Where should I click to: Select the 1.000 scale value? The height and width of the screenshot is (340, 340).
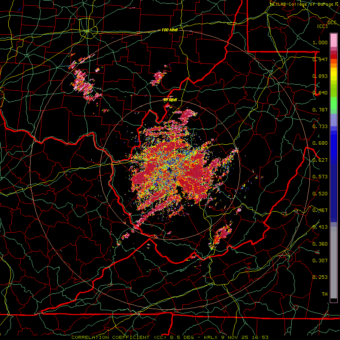(x=320, y=42)
